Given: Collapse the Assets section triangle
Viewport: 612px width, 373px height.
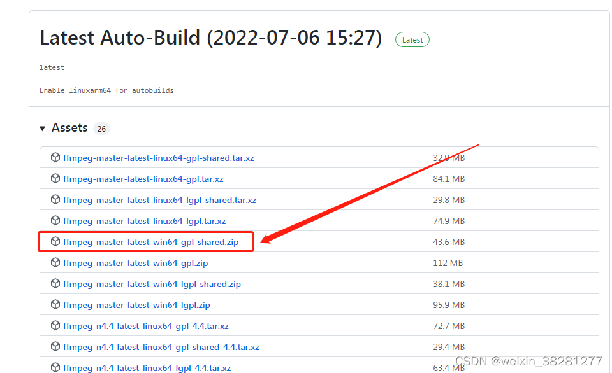Looking at the screenshot, I should (x=43, y=128).
